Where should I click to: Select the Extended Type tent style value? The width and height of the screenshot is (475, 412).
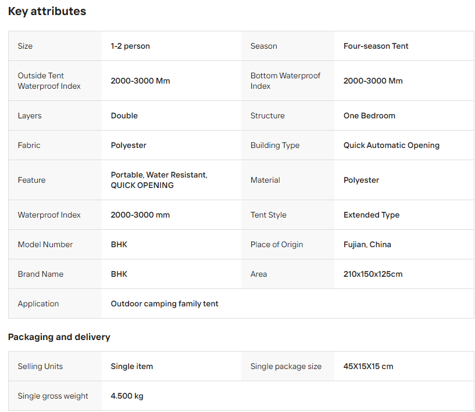(x=372, y=215)
